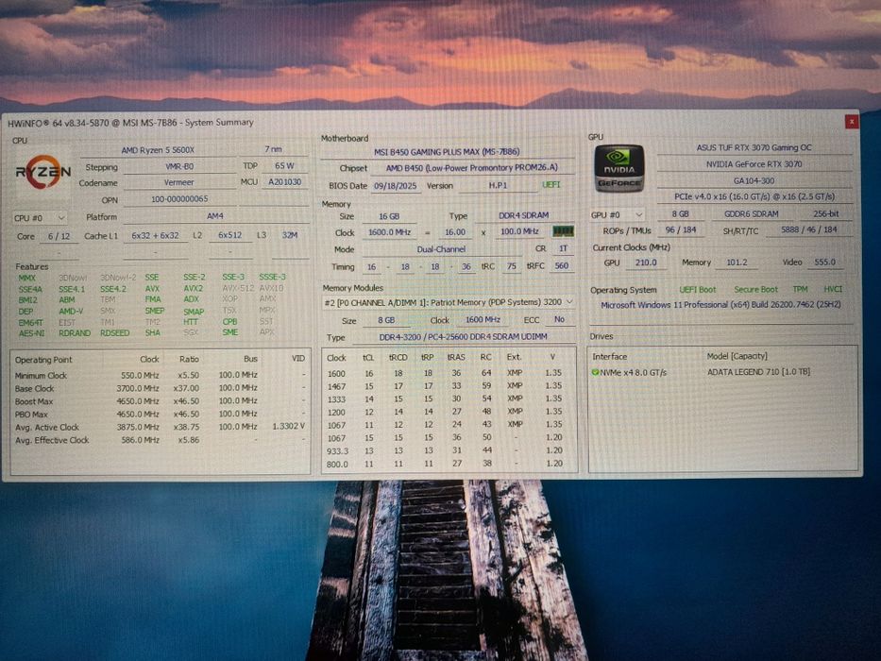Click the MSI B450 GAMING PLUS MAX field
The width and height of the screenshot is (881, 661).
tap(448, 152)
